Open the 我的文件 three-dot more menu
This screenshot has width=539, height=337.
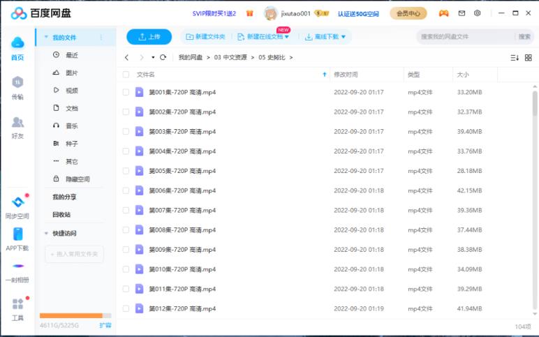[101, 38]
